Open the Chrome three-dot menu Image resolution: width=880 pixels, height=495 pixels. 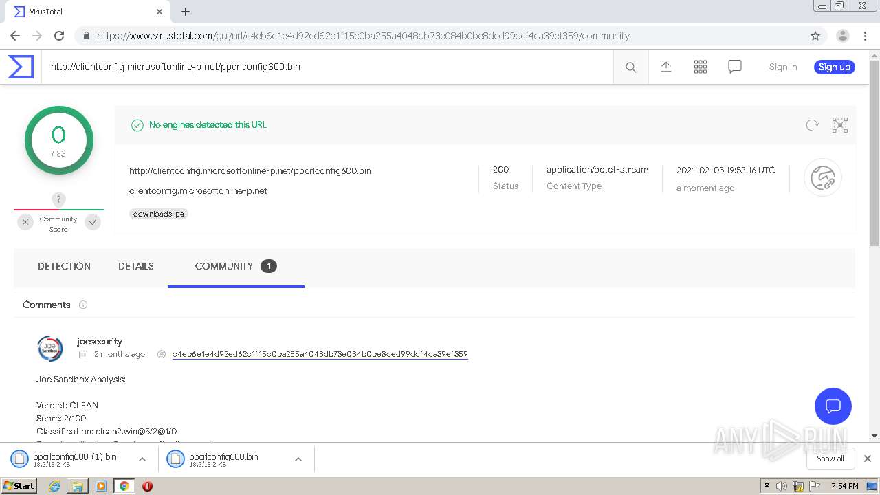click(865, 36)
